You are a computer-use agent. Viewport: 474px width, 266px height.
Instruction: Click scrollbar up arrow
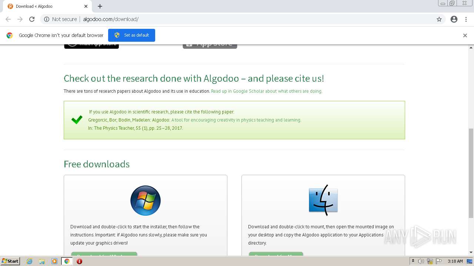point(471,47)
